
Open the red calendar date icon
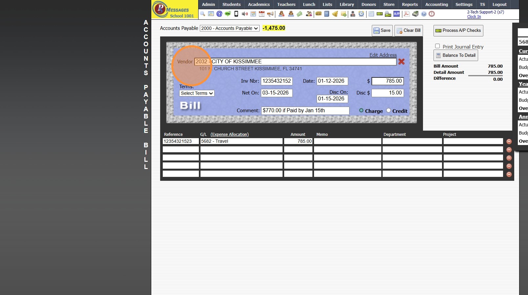[262, 14]
